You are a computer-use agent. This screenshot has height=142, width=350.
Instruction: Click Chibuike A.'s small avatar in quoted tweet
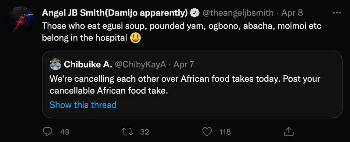pos(55,65)
